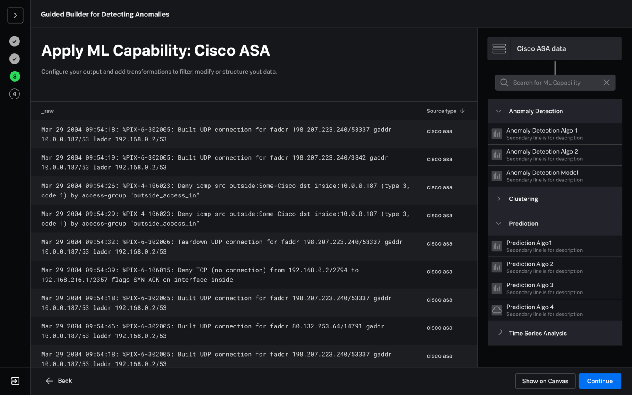Click the Anomaly Detection Model chart icon
Screen dimensions: 632x395
(x=497, y=176)
